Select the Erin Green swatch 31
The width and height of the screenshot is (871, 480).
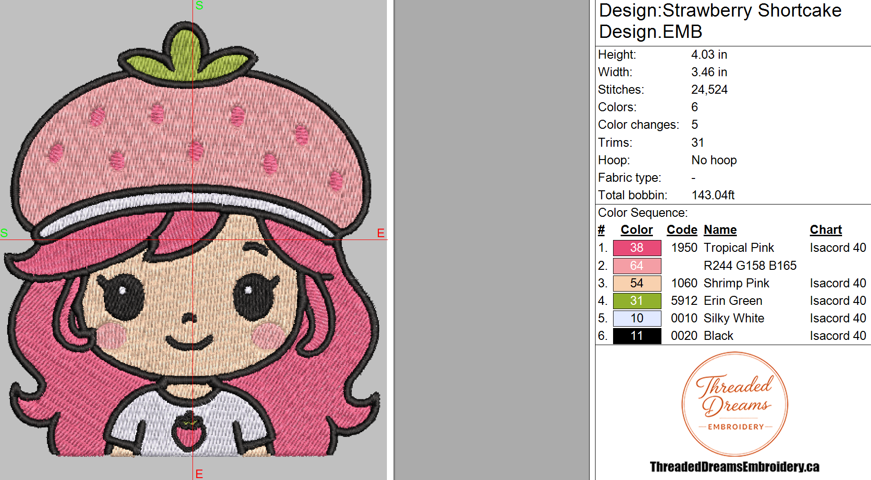pyautogui.click(x=637, y=301)
